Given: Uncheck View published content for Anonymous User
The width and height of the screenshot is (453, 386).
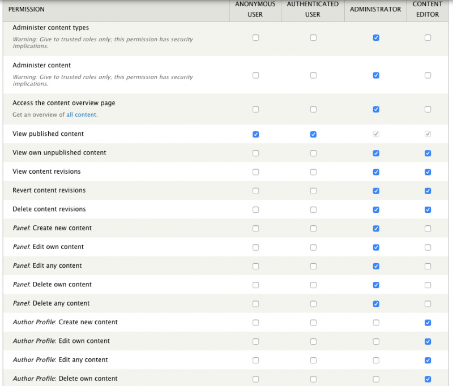Looking at the screenshot, I should pos(256,134).
